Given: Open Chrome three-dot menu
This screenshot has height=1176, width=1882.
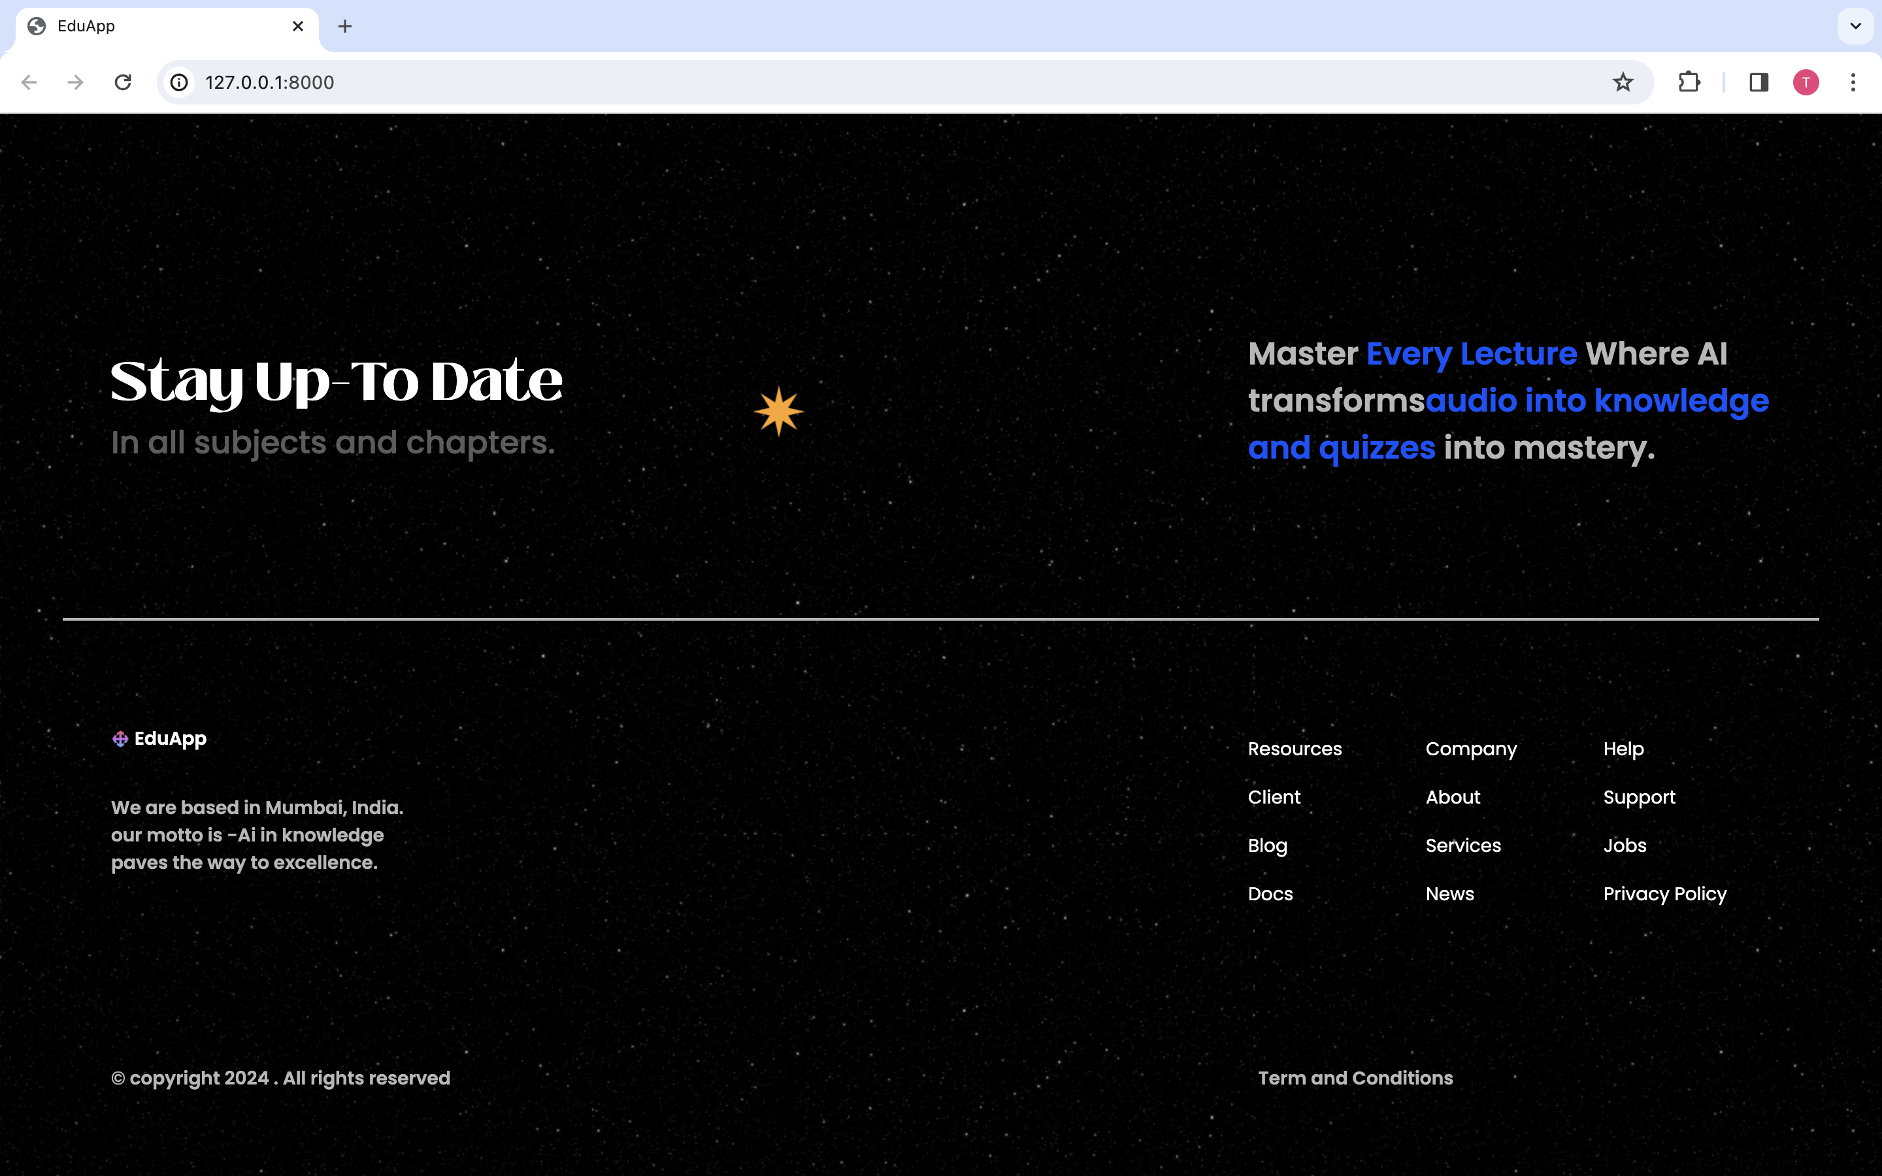Looking at the screenshot, I should [1853, 82].
